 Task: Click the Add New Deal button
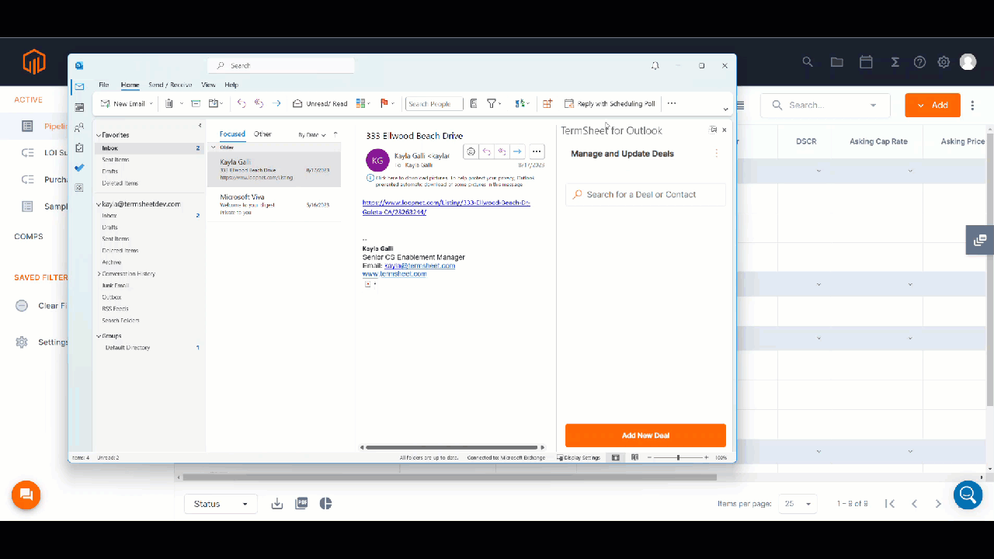coord(645,436)
